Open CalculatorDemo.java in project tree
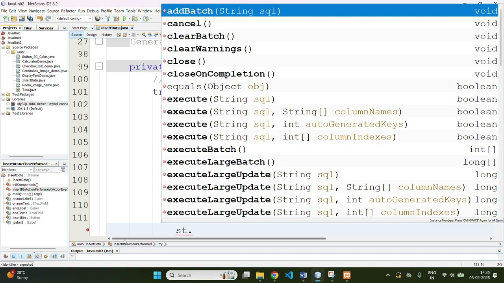 point(37,61)
